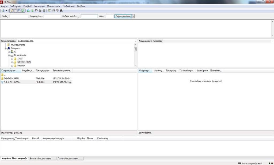Sort remote list by Δικαιώματα column
The height and width of the screenshot is (165, 274).
tap(202, 71)
